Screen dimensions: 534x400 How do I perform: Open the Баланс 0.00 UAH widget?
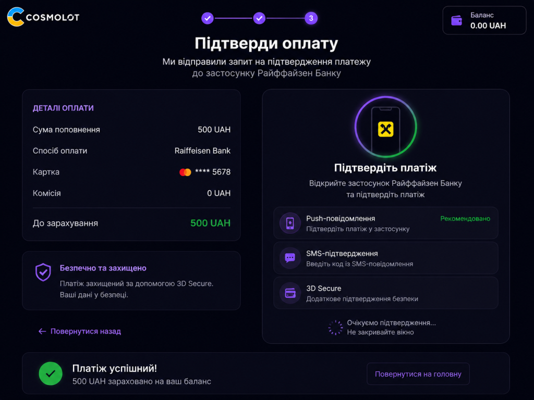484,20
